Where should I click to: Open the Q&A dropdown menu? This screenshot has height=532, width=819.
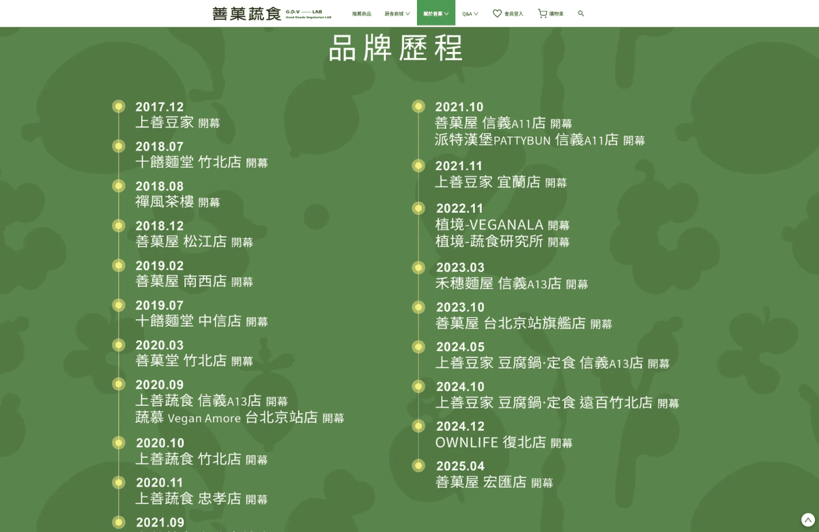[468, 12]
